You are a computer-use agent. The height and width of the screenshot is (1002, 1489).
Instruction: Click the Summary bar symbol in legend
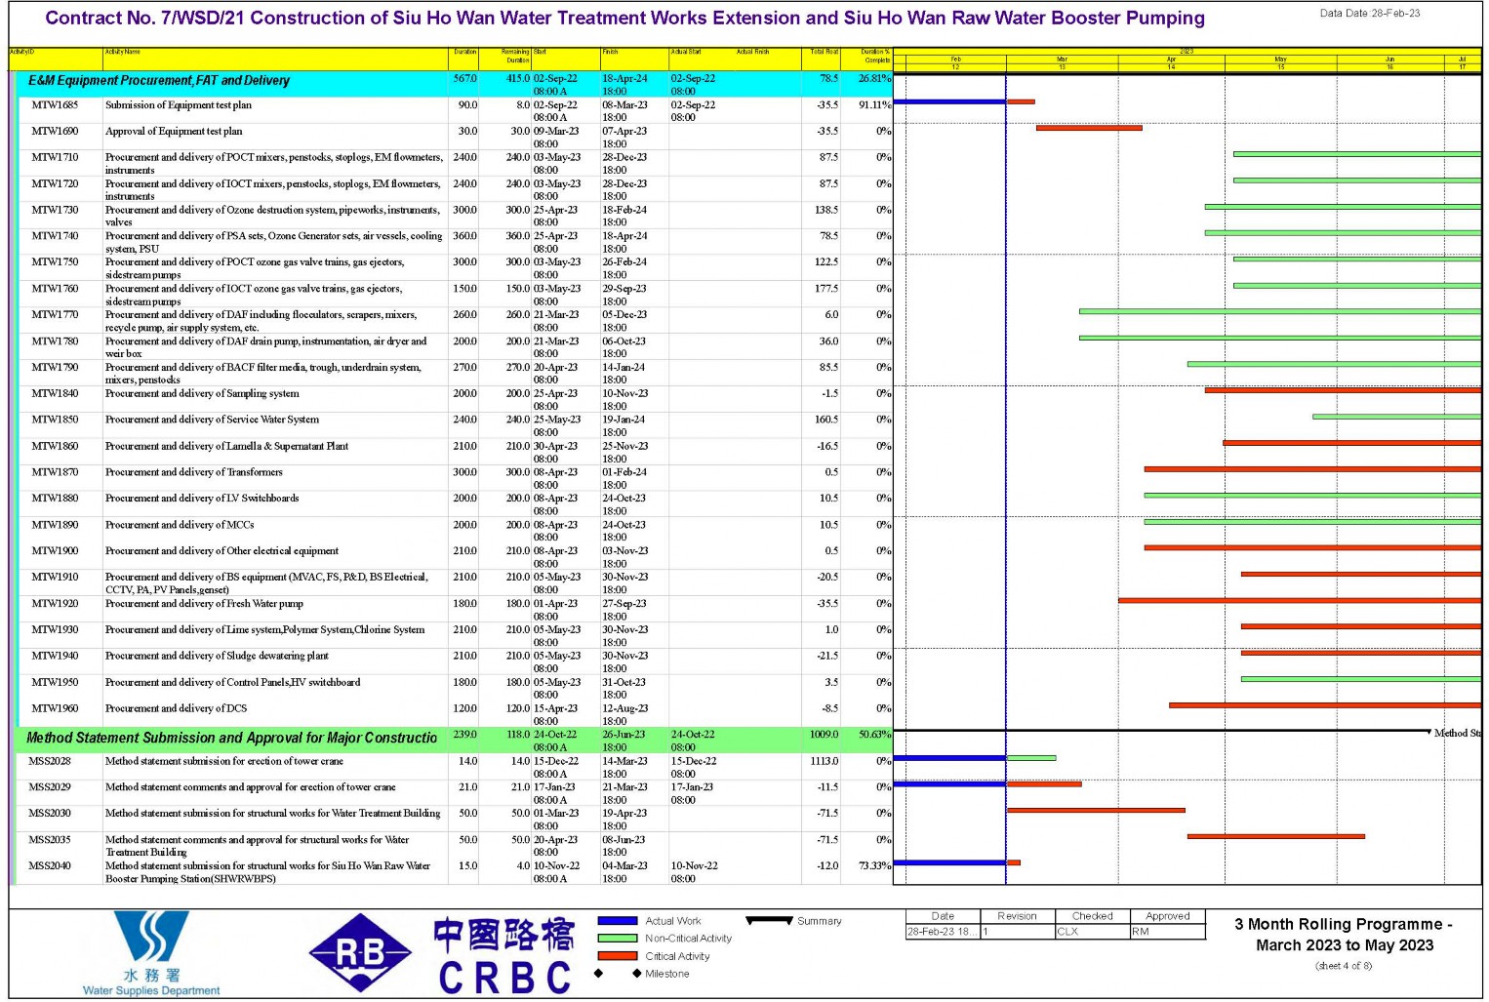[769, 920]
